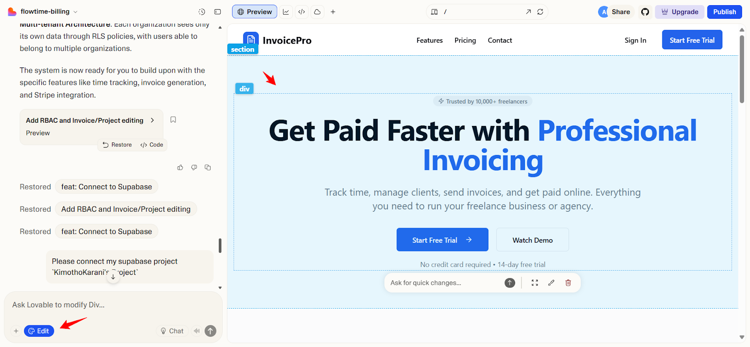Click the Lovable logo in the top left

coord(12,12)
